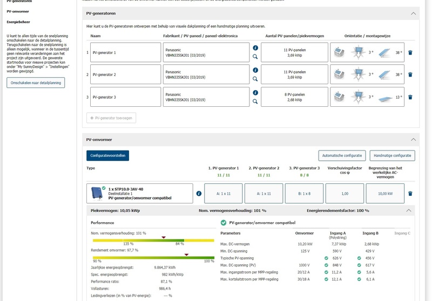Click the Ingang B column header
The height and width of the screenshot is (301, 432).
point(370,234)
